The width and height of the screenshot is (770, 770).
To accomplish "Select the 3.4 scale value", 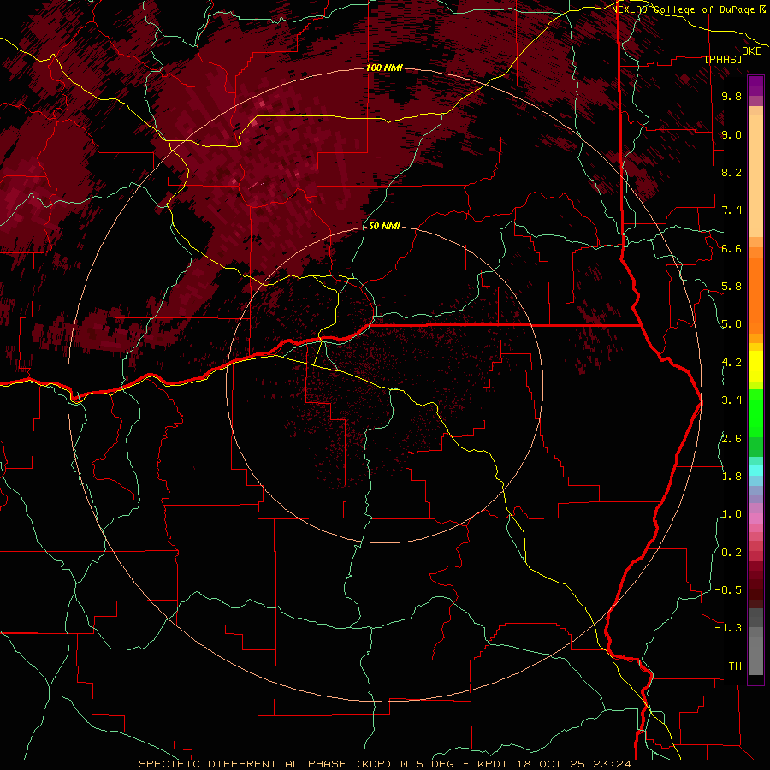I will (x=731, y=400).
